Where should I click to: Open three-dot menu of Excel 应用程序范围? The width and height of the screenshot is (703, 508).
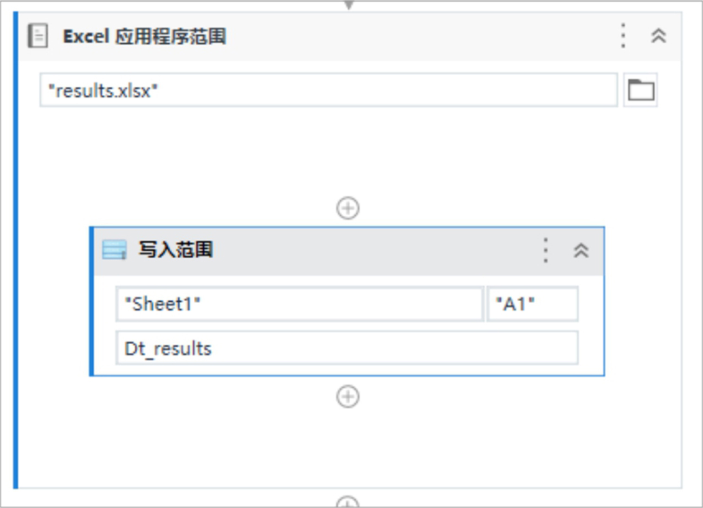coord(623,36)
